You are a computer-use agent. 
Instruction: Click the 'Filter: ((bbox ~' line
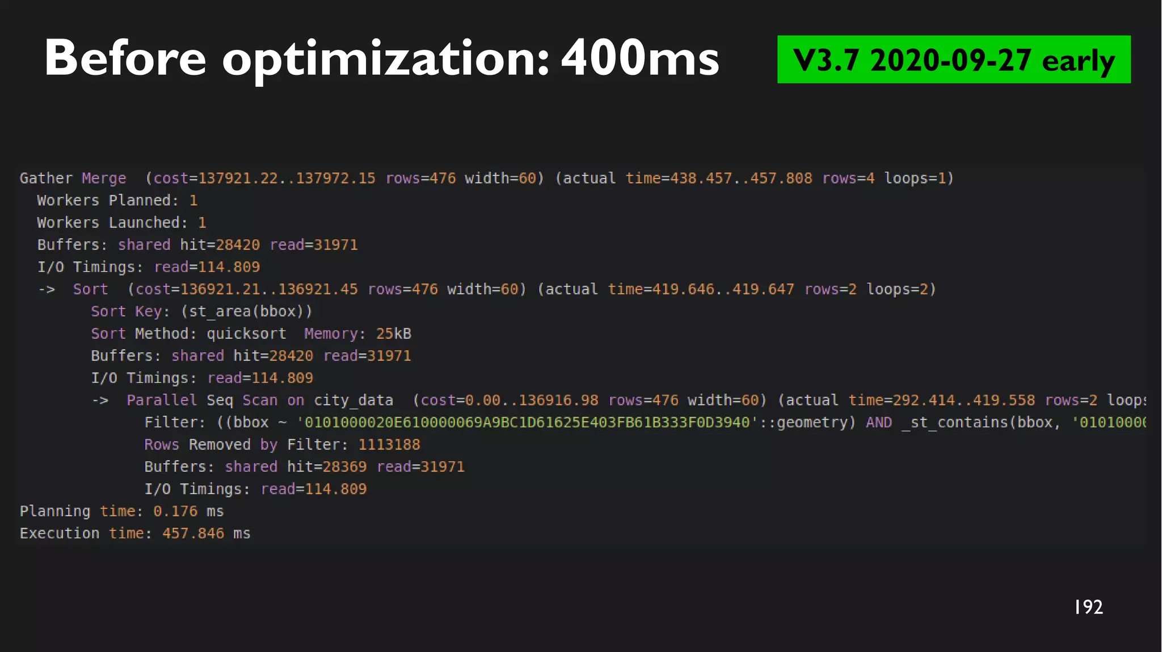pyautogui.click(x=645, y=422)
